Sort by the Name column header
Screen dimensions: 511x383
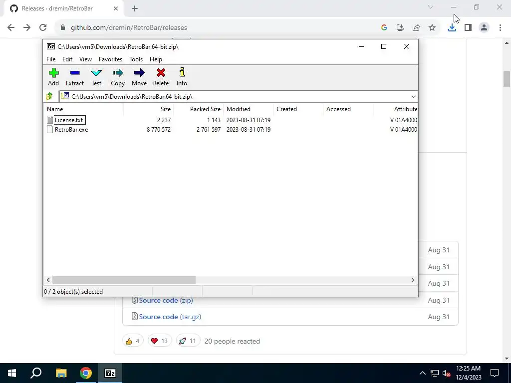click(x=83, y=109)
